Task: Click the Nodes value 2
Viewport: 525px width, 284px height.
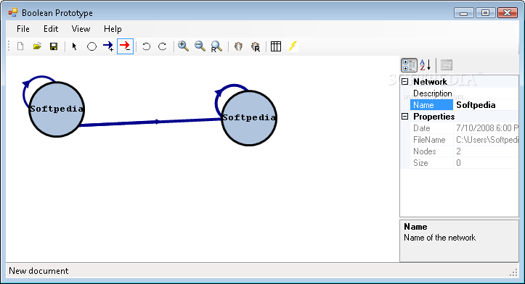Action: [458, 151]
